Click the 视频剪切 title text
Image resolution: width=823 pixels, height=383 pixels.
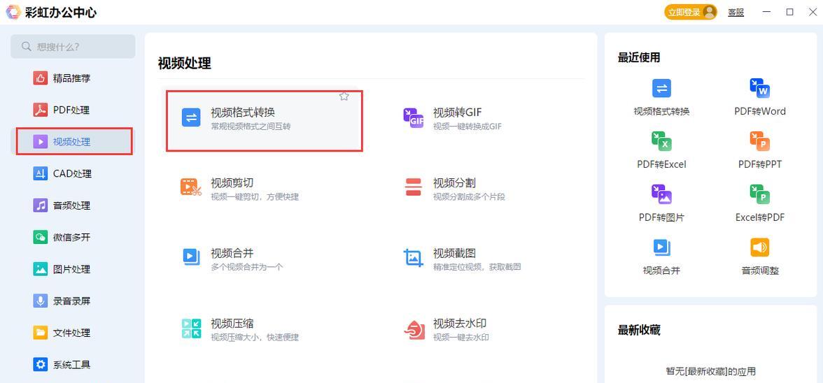232,183
